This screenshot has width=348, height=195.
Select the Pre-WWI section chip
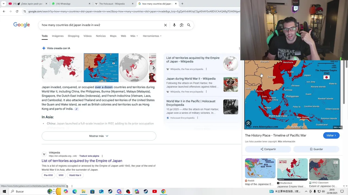tap(48, 175)
